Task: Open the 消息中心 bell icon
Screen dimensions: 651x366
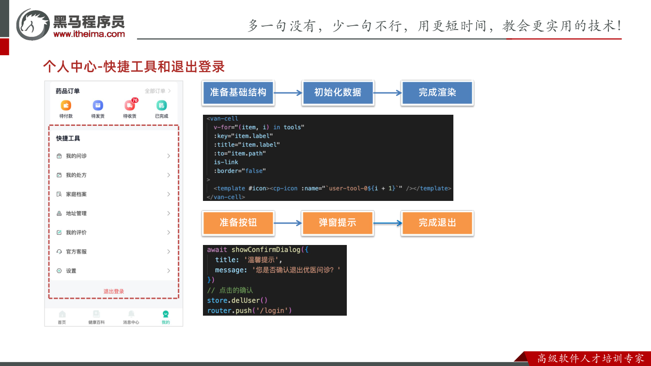Action: pos(131,314)
